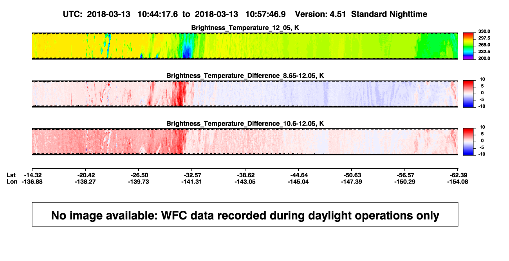Click the 'No image available' WFC notice box
This screenshot has height=261, width=509.
click(x=245, y=214)
